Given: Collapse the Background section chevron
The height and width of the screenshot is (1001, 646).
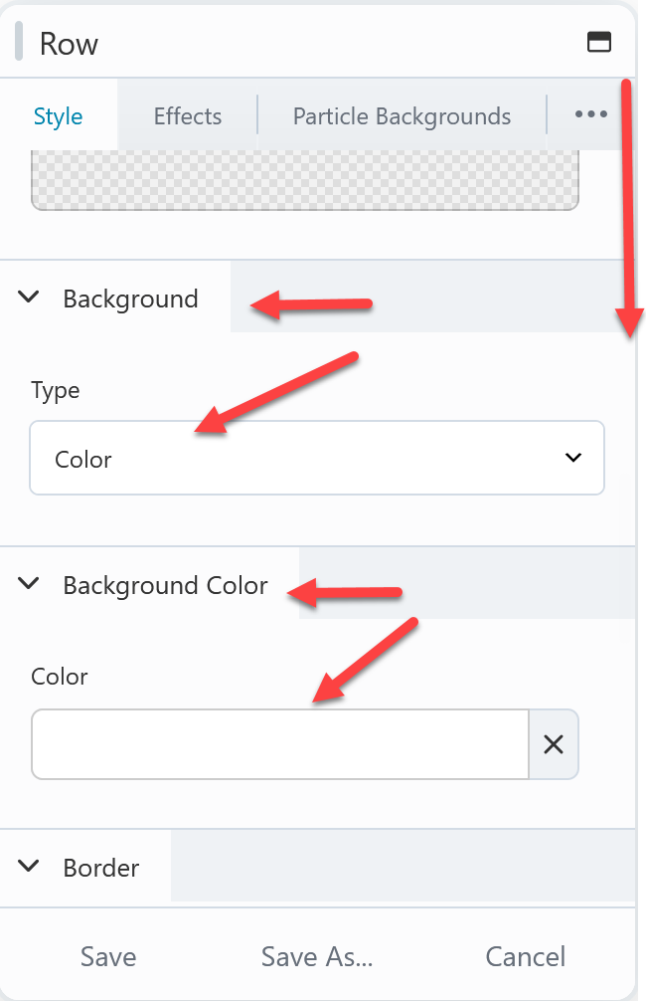Looking at the screenshot, I should 30,298.
